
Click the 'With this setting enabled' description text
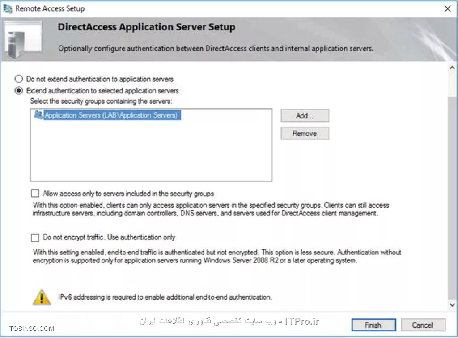[x=217, y=256]
